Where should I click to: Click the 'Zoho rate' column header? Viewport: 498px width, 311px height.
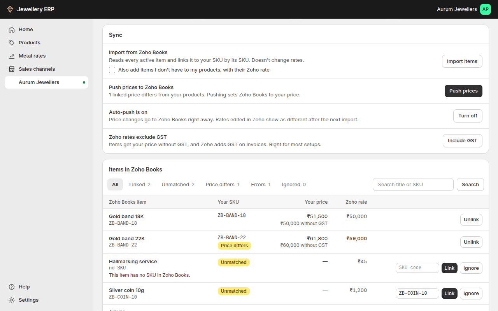click(x=356, y=202)
